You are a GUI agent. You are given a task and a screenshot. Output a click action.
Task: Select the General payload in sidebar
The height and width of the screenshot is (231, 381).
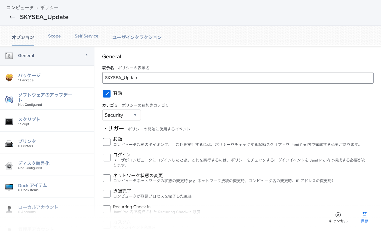(x=47, y=56)
